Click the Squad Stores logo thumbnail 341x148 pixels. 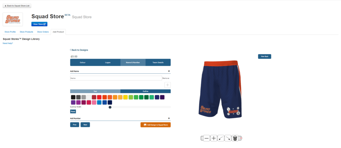pos(13,19)
